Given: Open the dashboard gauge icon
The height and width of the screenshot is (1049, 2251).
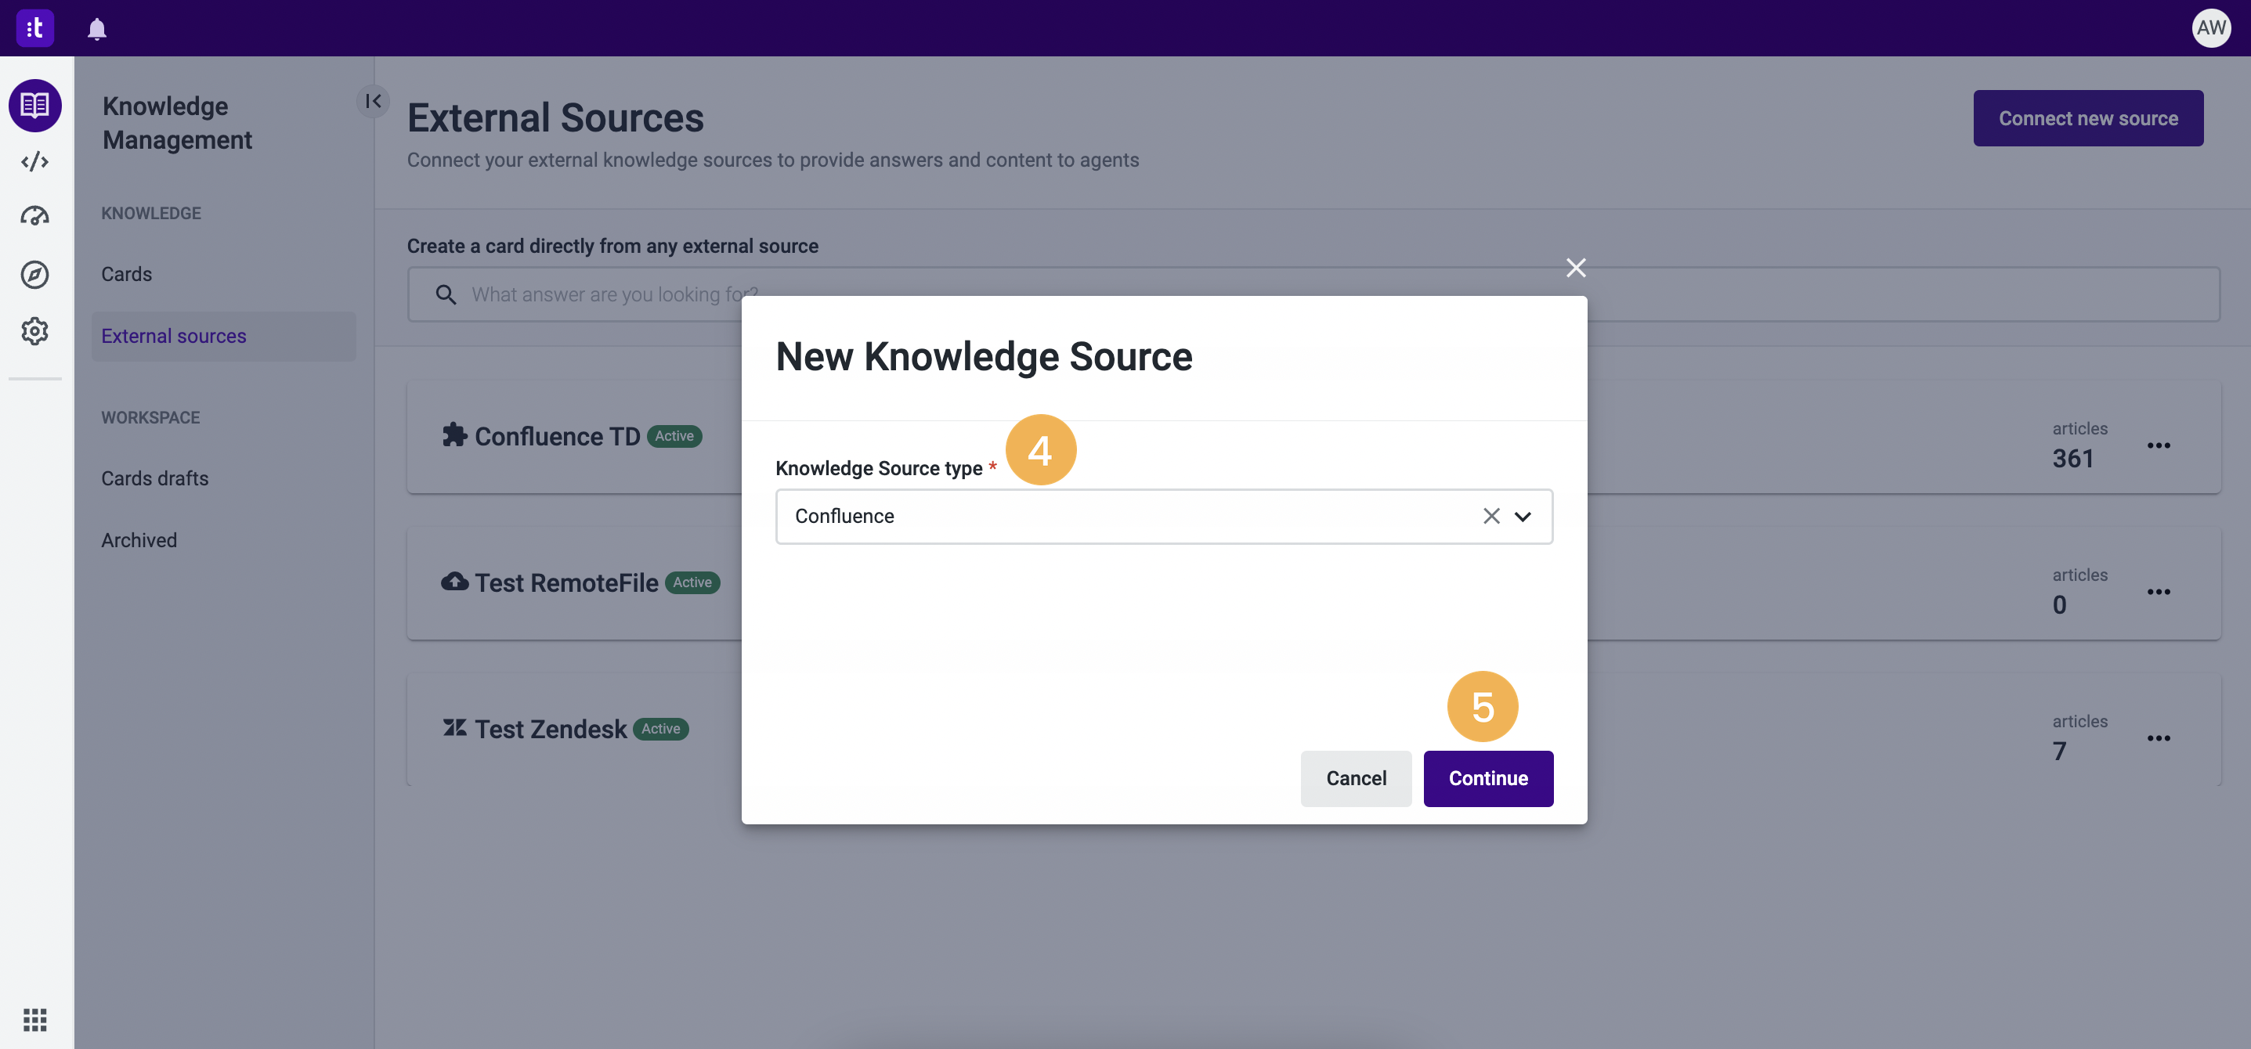Looking at the screenshot, I should [x=35, y=216].
